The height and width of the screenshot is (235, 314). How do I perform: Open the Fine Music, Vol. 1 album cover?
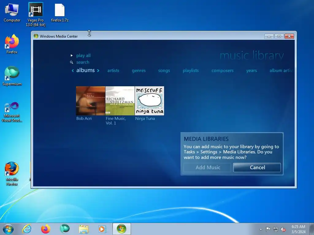pyautogui.click(x=120, y=101)
